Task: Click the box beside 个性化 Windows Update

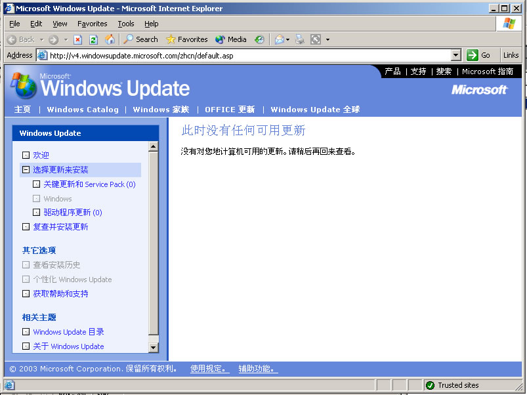Action: tap(26, 279)
